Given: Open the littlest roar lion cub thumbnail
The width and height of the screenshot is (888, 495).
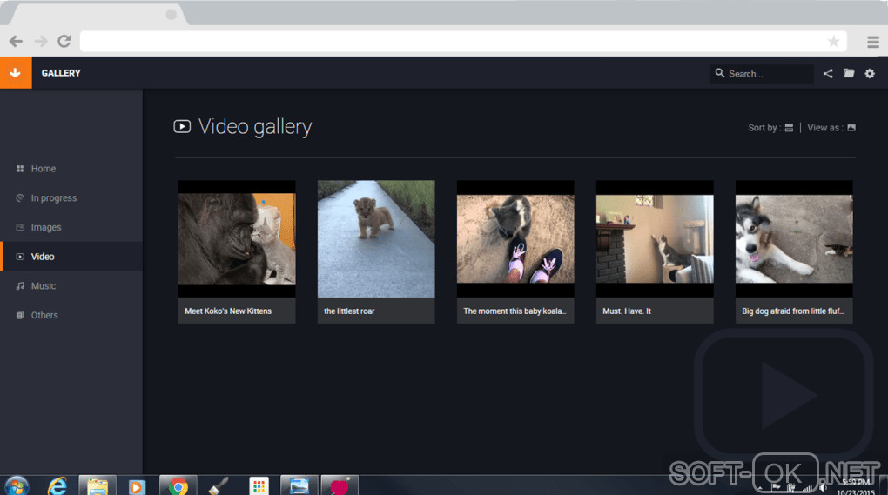Looking at the screenshot, I should point(376,238).
